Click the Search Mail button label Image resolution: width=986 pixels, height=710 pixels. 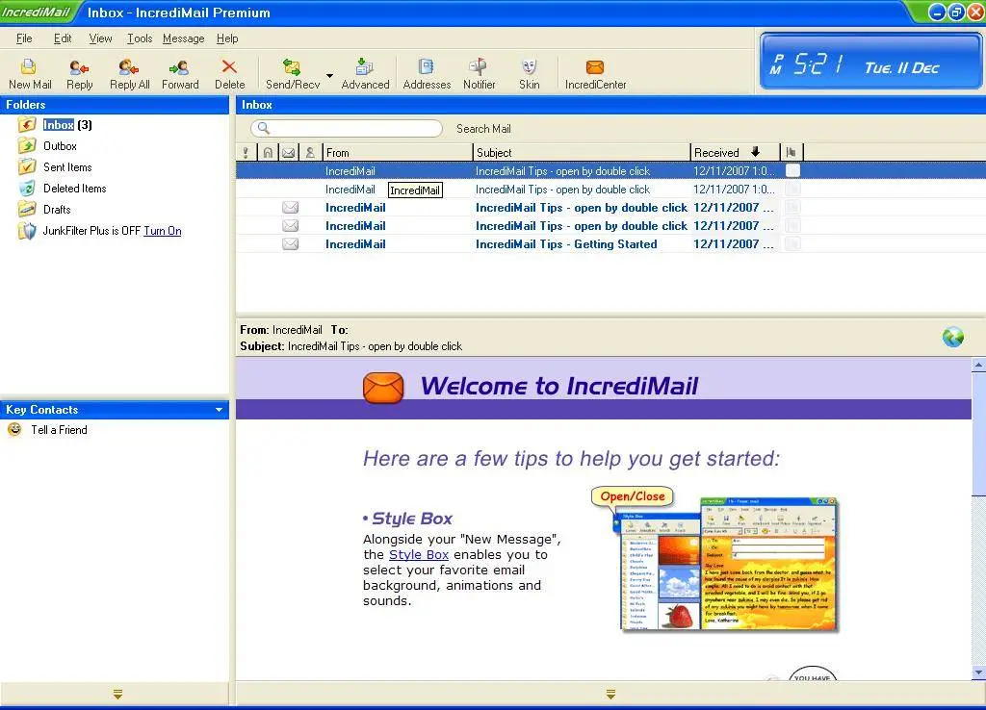[483, 128]
